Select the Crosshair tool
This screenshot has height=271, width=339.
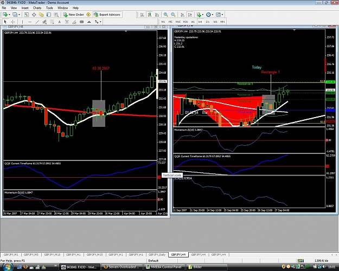(x=13, y=22)
